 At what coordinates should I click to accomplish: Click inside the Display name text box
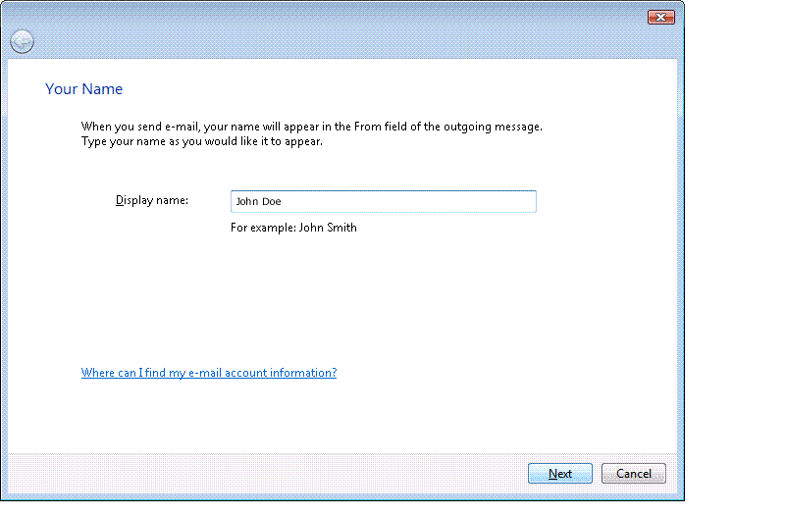pyautogui.click(x=383, y=201)
